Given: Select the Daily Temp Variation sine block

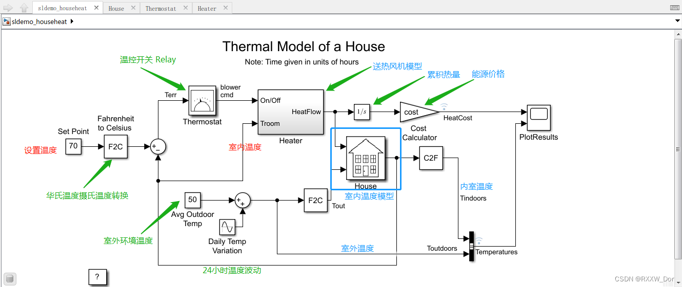Looking at the screenshot, I should (x=227, y=226).
